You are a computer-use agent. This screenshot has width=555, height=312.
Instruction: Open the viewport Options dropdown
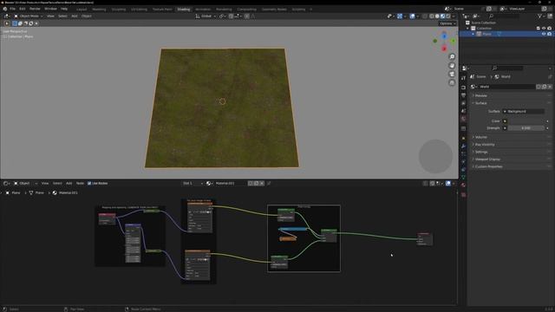pyautogui.click(x=447, y=23)
